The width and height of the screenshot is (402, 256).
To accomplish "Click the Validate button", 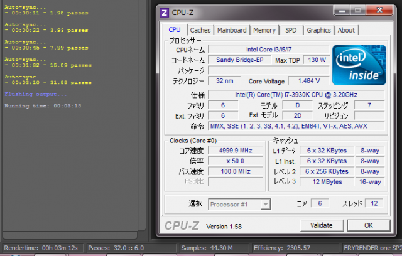I will point(322,225).
